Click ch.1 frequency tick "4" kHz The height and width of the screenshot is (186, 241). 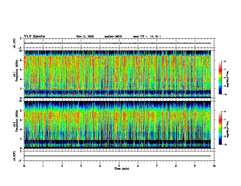21,79
